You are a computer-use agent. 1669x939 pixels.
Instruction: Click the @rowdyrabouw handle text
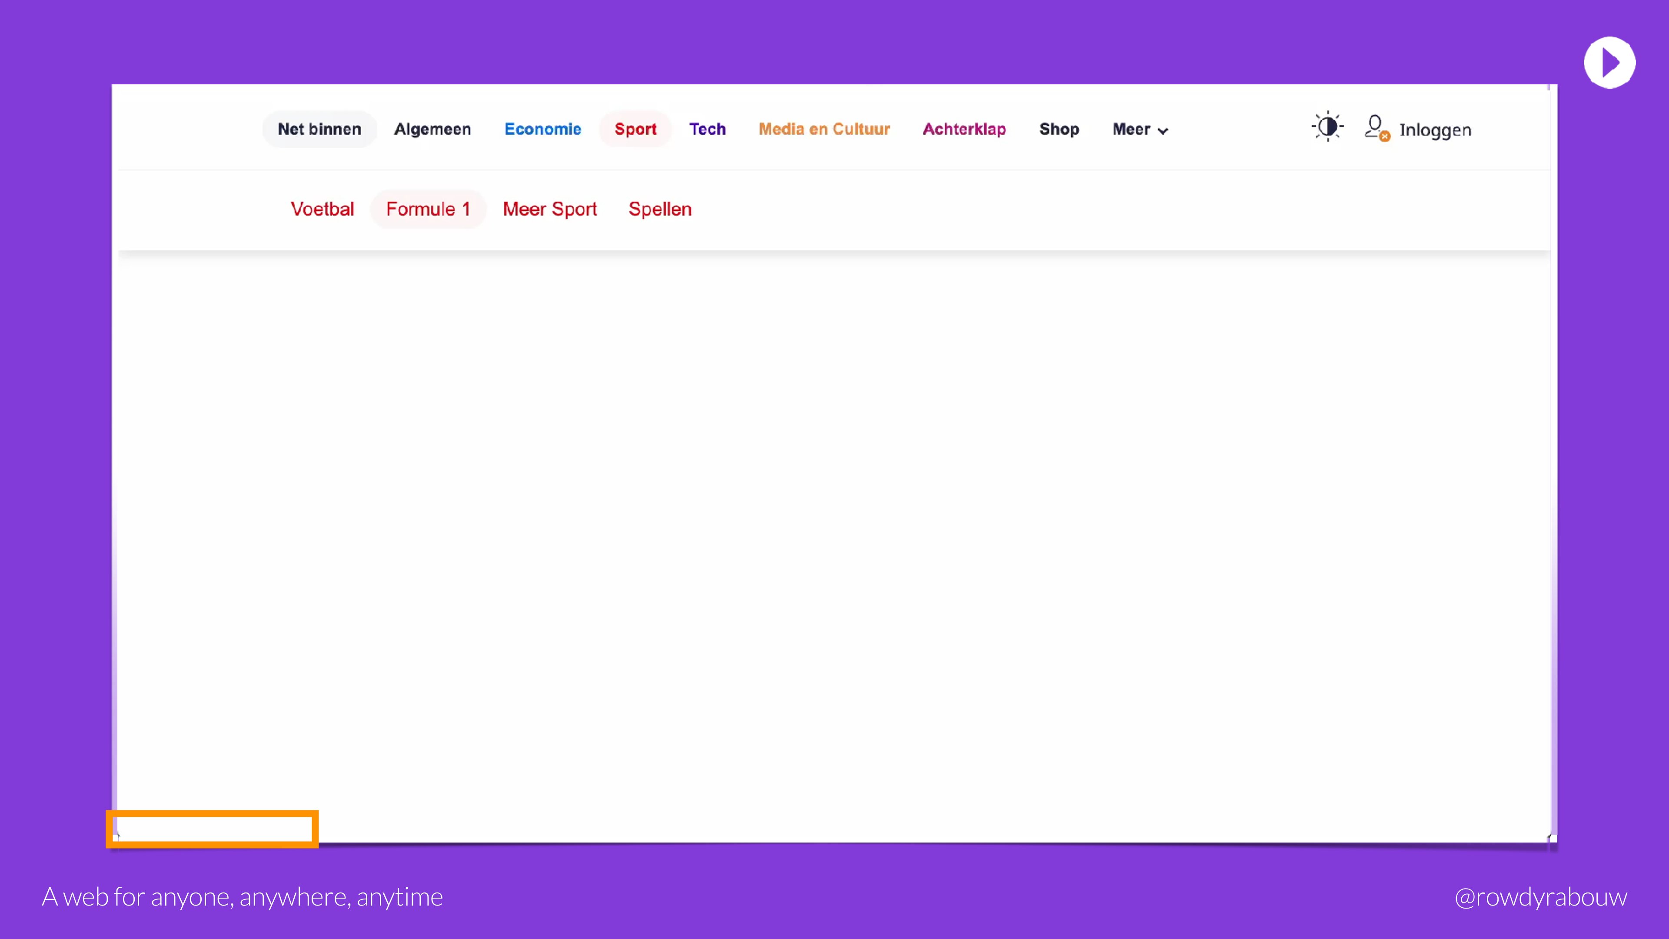coord(1540,897)
